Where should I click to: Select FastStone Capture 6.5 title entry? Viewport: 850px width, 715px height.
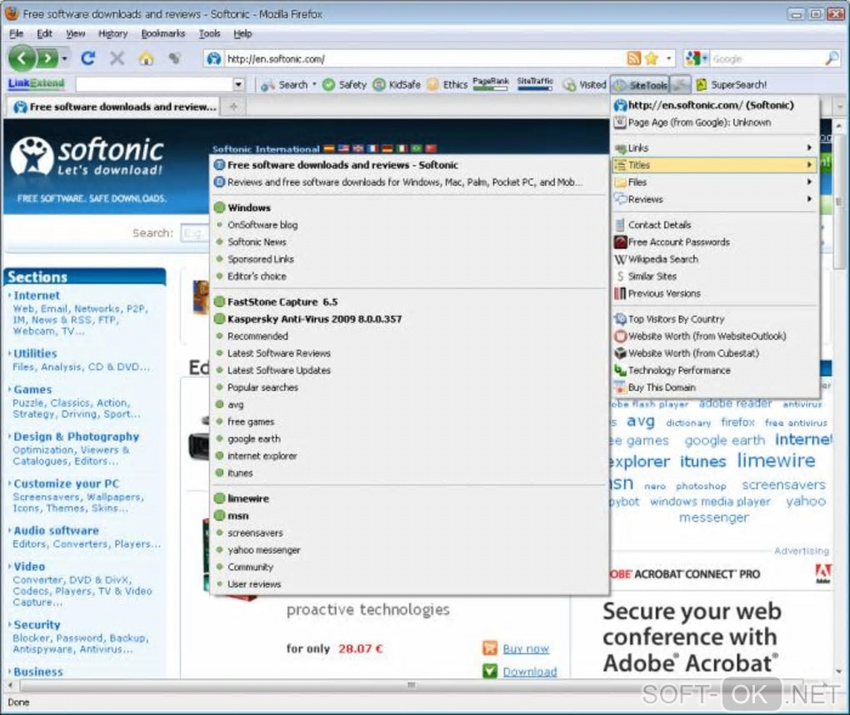(x=409, y=302)
